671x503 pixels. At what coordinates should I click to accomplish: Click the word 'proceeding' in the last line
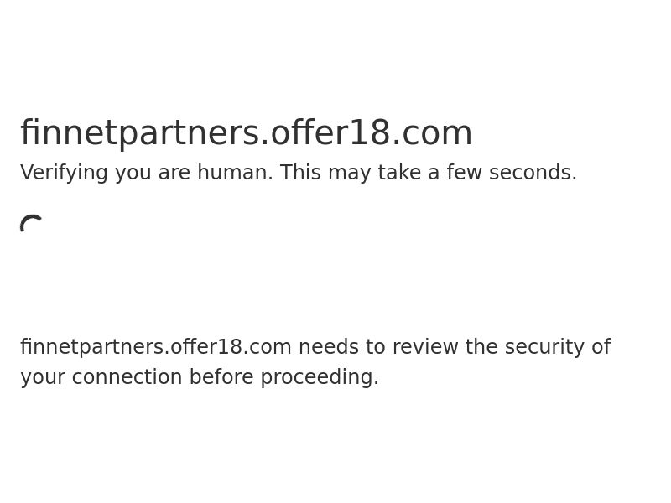[x=320, y=377]
